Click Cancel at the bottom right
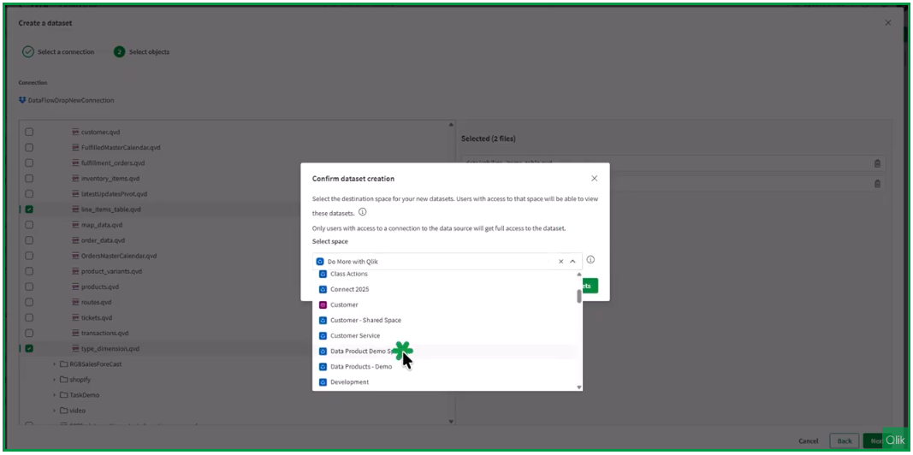The height and width of the screenshot is (455, 913). tap(808, 441)
